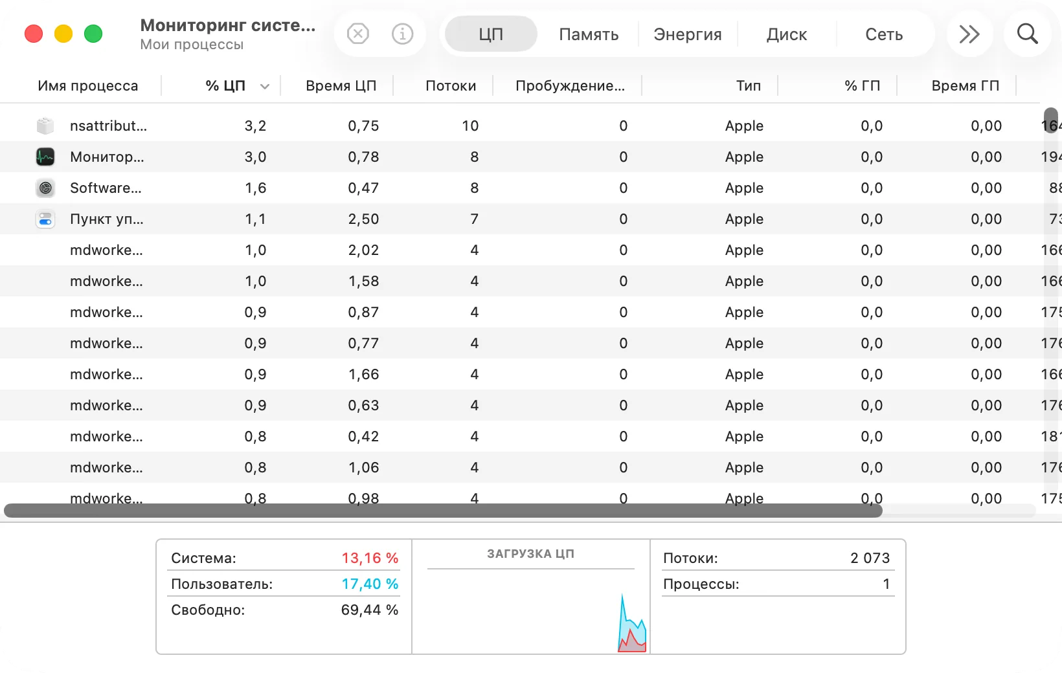Screen dimensions: 1062x673
Task: Sort by Потоки column header
Action: pos(451,85)
